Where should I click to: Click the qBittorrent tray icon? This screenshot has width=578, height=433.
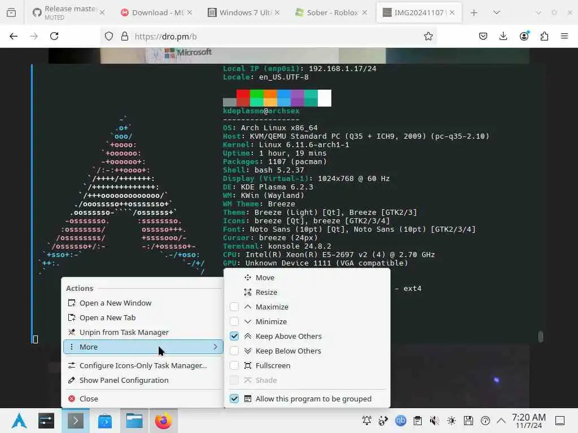[x=400, y=421]
